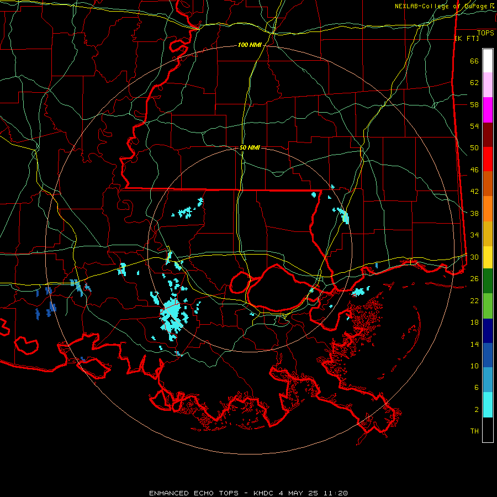Click the "4 MAY 25 11:20" timestamp
This screenshot has width=497, height=497.
(313, 493)
